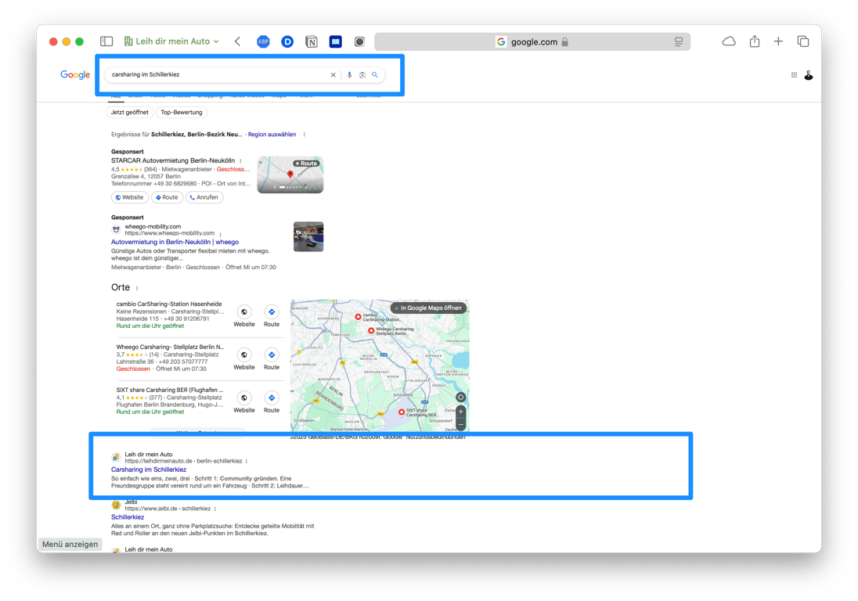Enable the 'Top-Bewertung' filter chip

click(x=181, y=113)
